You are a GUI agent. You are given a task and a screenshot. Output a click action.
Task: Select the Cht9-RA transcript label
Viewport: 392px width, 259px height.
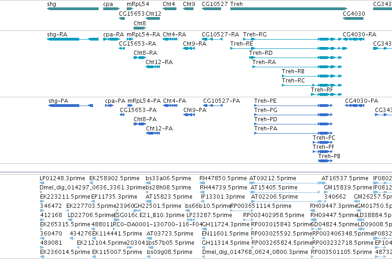click(194, 43)
